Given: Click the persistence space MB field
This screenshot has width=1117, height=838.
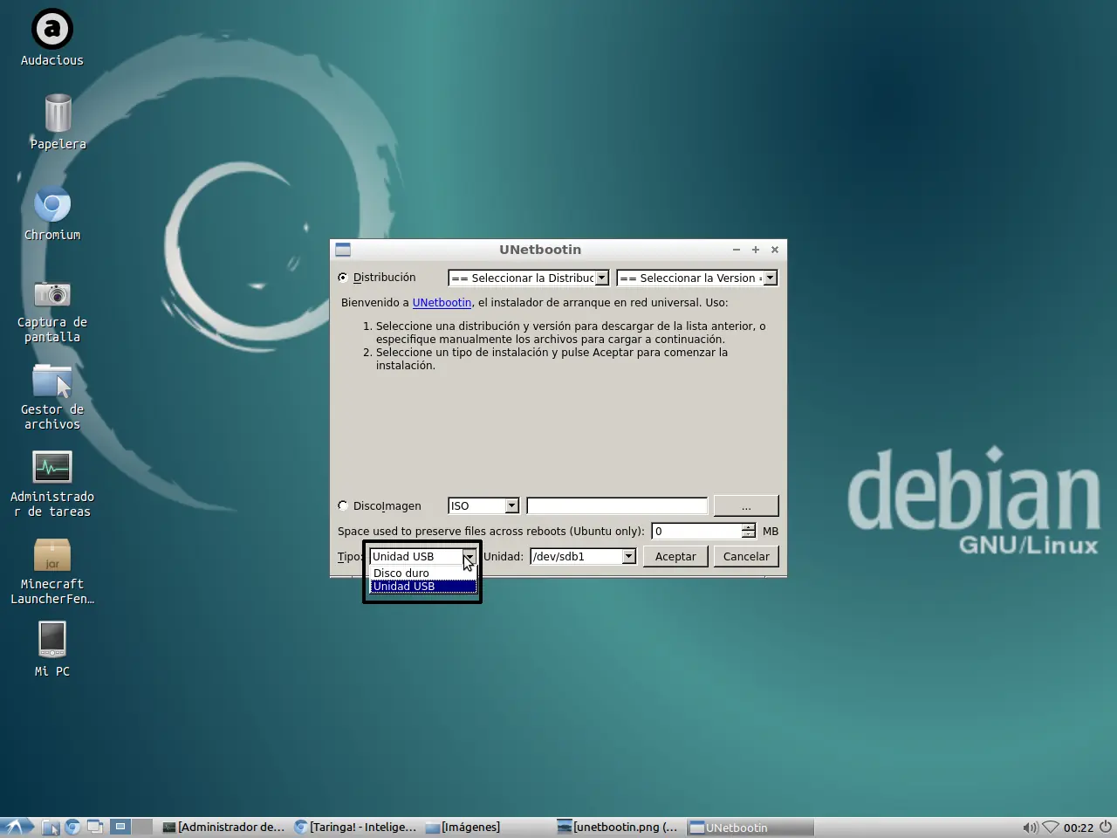Looking at the screenshot, I should coord(696,531).
